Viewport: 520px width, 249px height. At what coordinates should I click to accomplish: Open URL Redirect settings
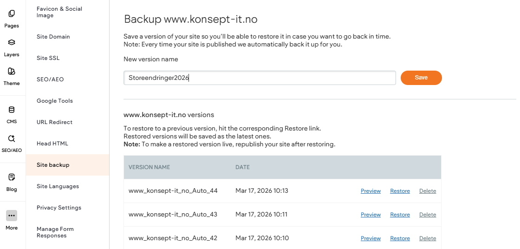click(54, 122)
